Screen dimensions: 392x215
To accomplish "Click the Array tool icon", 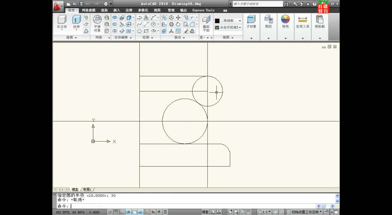I will coord(164,31).
